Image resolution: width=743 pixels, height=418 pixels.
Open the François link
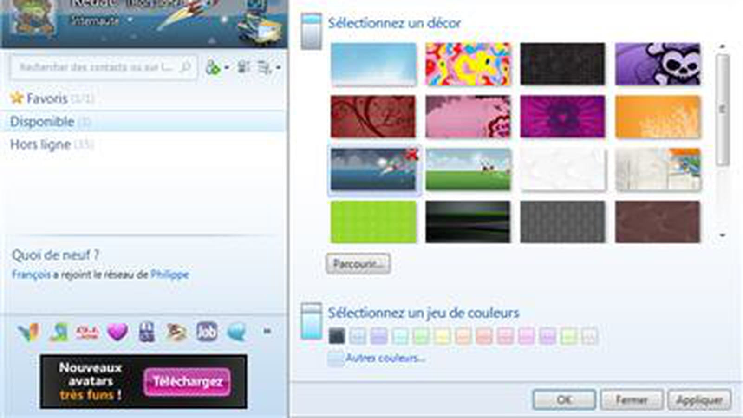tap(31, 274)
